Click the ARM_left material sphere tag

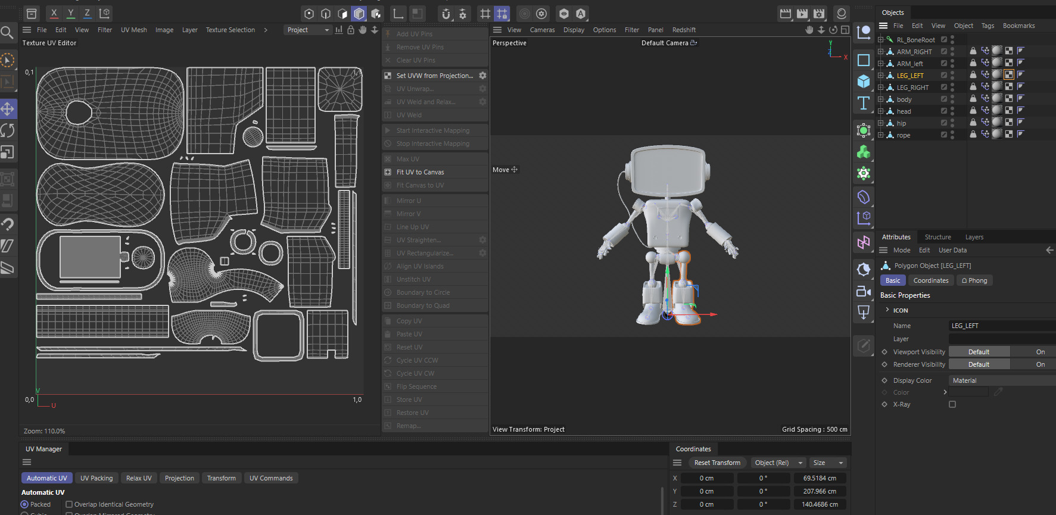(997, 63)
